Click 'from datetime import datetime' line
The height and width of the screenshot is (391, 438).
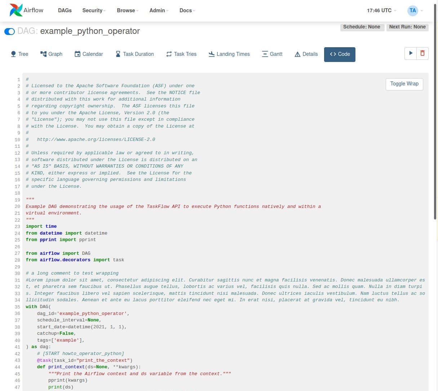pos(66,233)
